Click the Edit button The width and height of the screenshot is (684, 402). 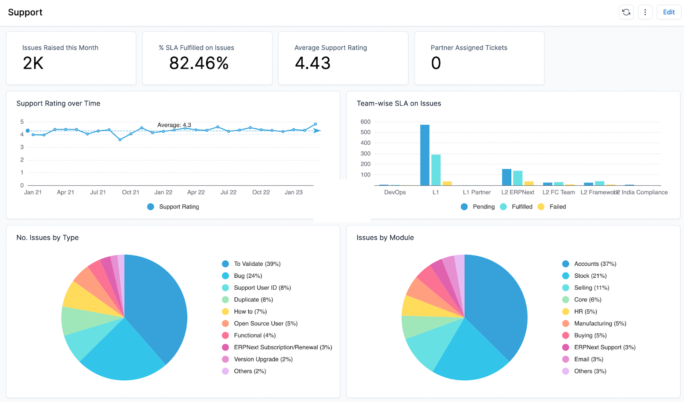(669, 12)
